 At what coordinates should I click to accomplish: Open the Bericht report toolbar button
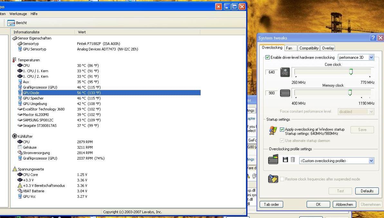[x=17, y=23]
